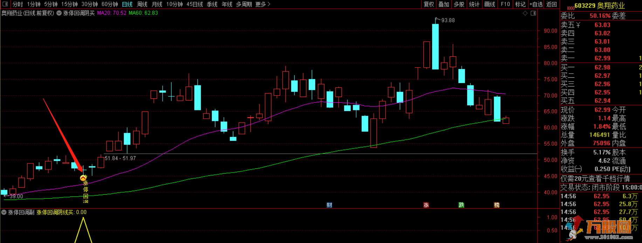Select the 60分钟 period
642x243 pixels.
[x=110, y=4]
